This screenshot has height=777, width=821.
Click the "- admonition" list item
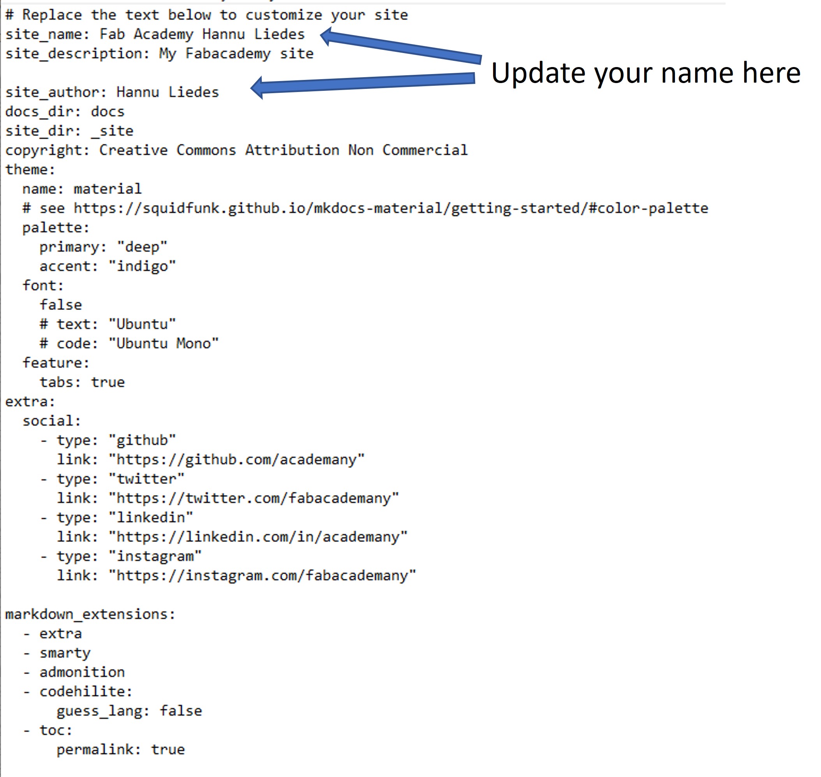74,672
